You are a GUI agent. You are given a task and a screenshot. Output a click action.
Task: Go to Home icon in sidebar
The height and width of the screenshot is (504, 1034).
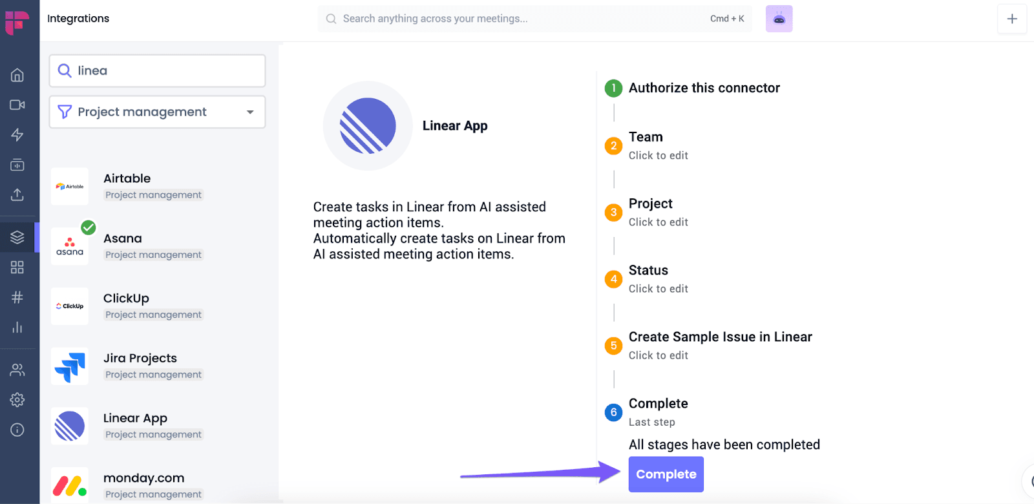pyautogui.click(x=17, y=75)
